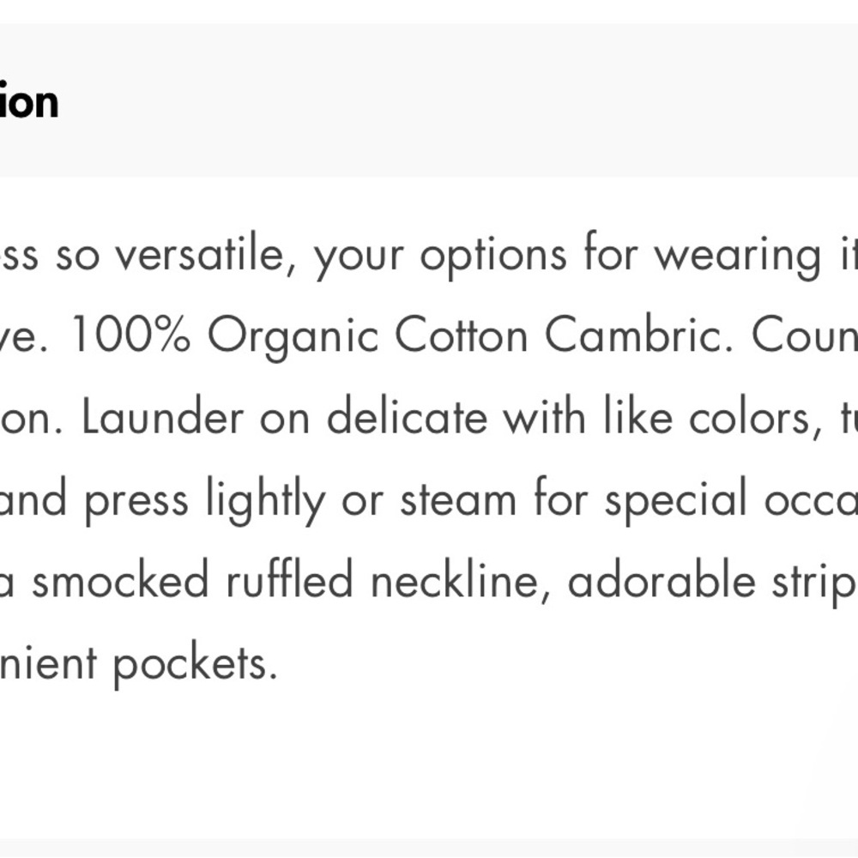The height and width of the screenshot is (858, 858).
Task: Click the word 'pockets.' in last line
Action: pyautogui.click(x=196, y=664)
